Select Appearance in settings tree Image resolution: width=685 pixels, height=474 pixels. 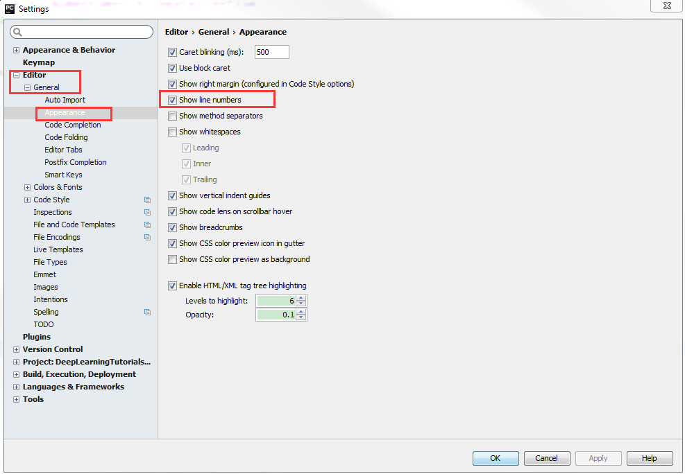65,112
